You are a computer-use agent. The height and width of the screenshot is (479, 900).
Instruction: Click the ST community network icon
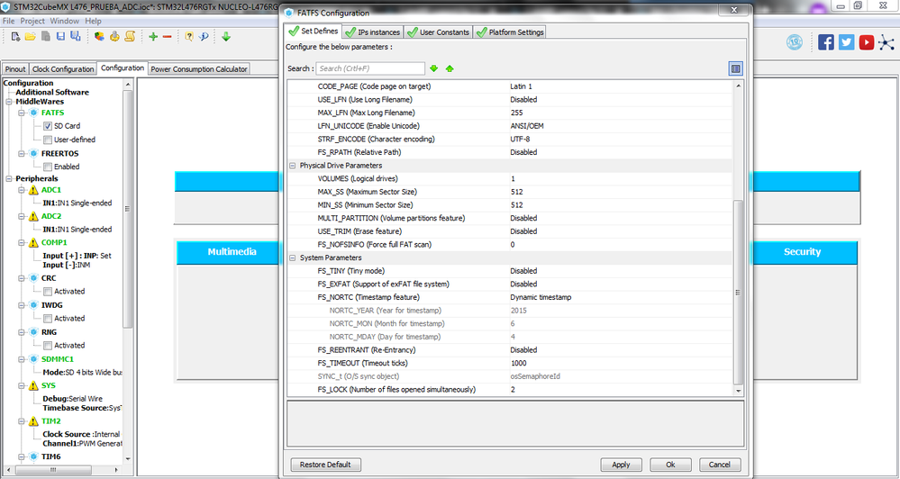pyautogui.click(x=886, y=42)
